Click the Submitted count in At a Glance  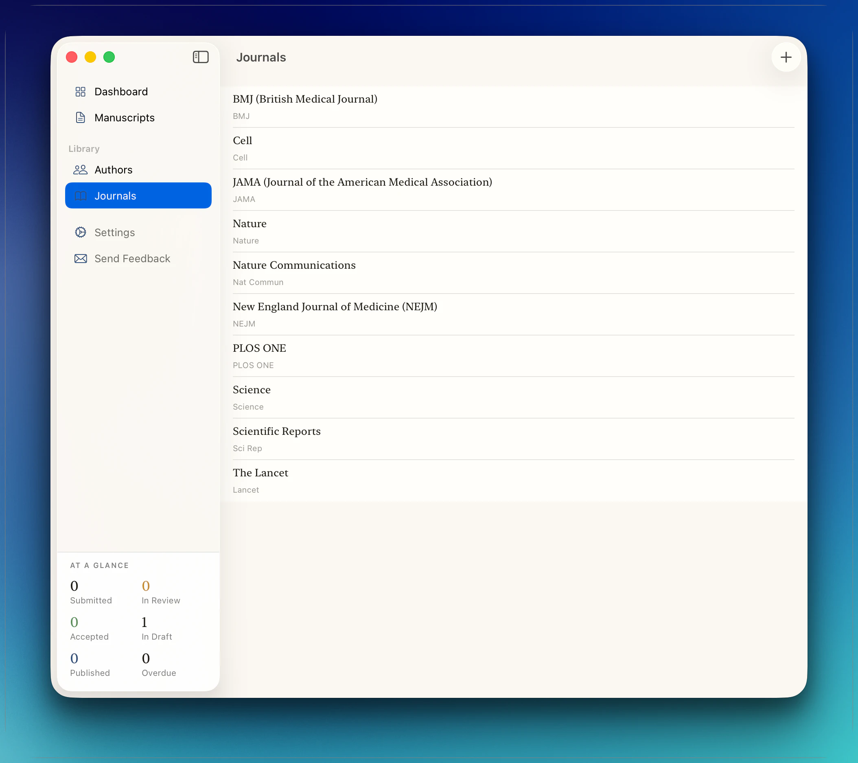click(x=74, y=586)
